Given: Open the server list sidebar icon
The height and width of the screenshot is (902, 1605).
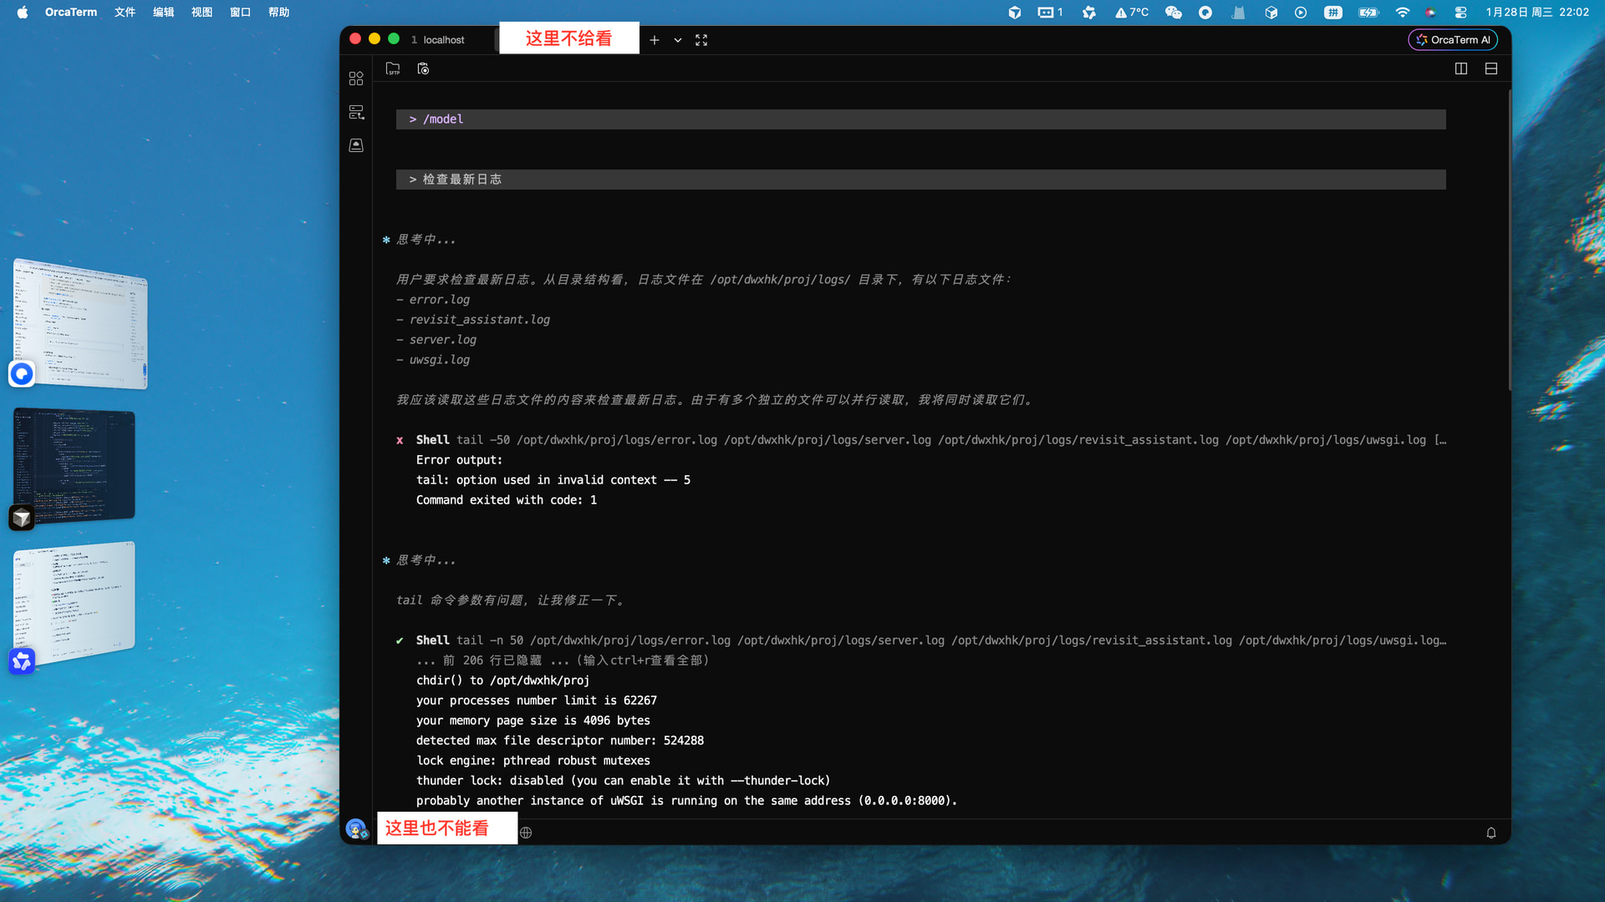Looking at the screenshot, I should coord(356,112).
